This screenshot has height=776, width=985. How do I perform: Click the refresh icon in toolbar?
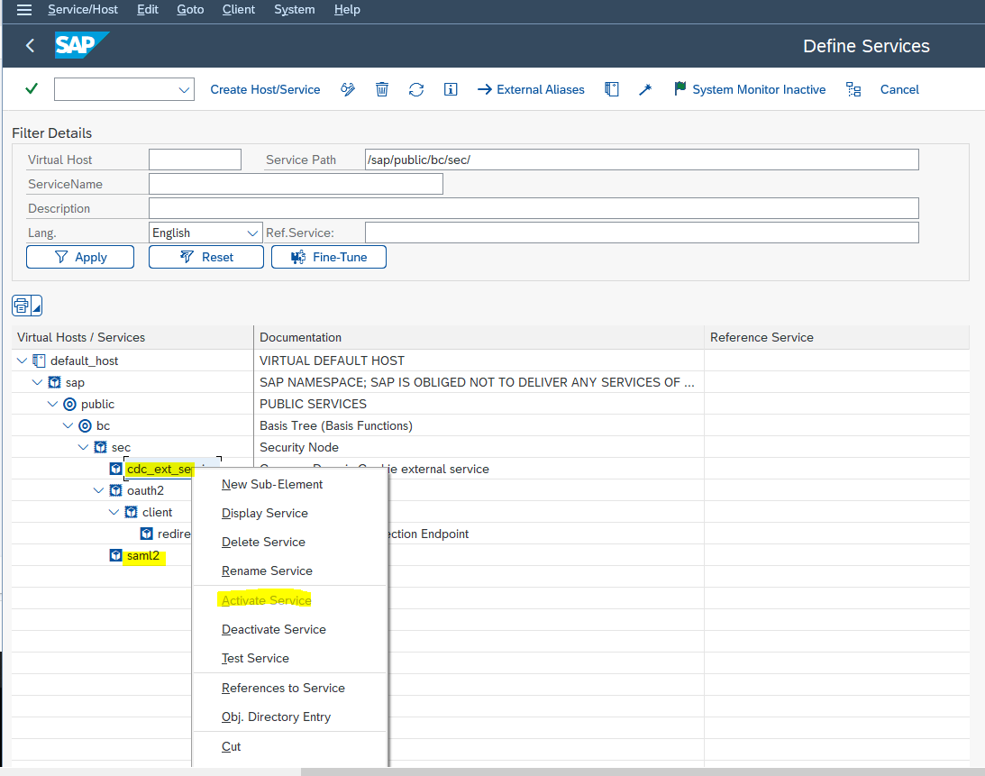click(x=415, y=89)
